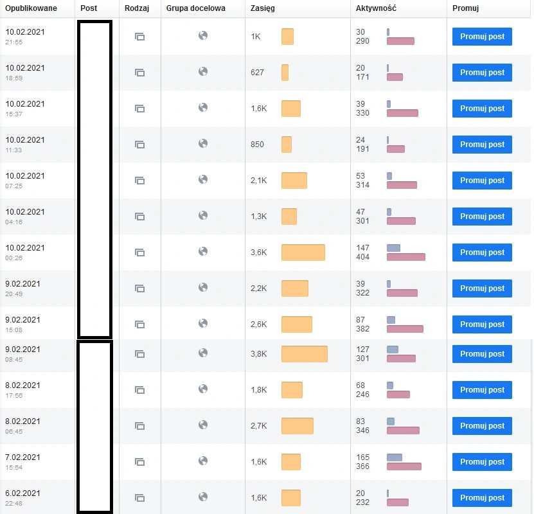Click post type icon for 10.02.2021 15:37 row
Viewport: 534px width, 514px height.
click(139, 109)
